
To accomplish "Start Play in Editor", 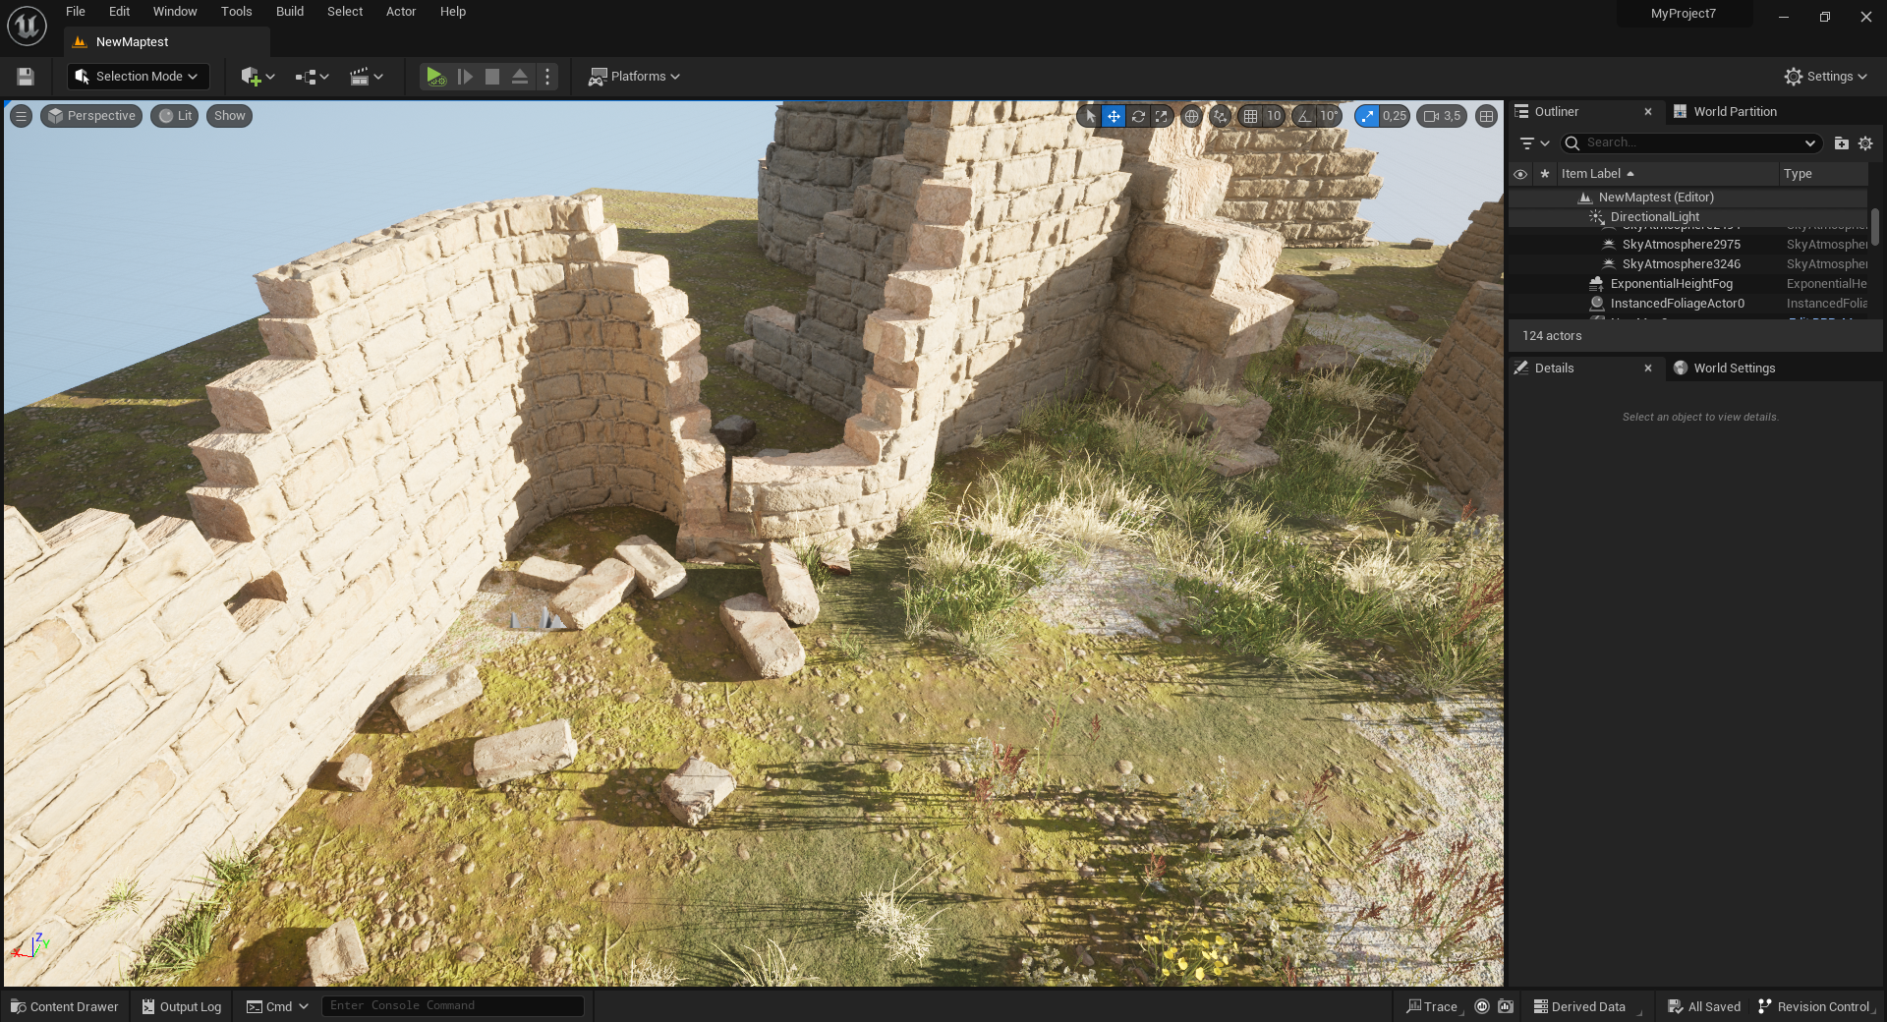I will [435, 77].
